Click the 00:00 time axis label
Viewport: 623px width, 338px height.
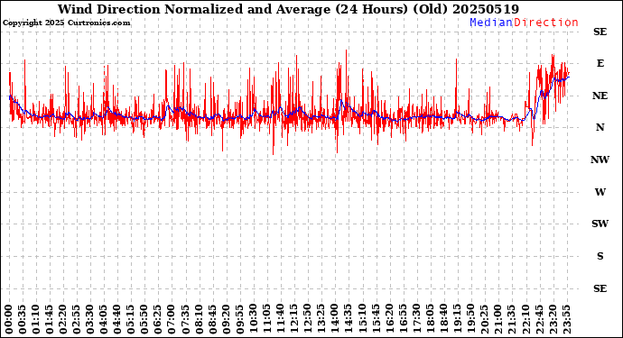coord(9,320)
